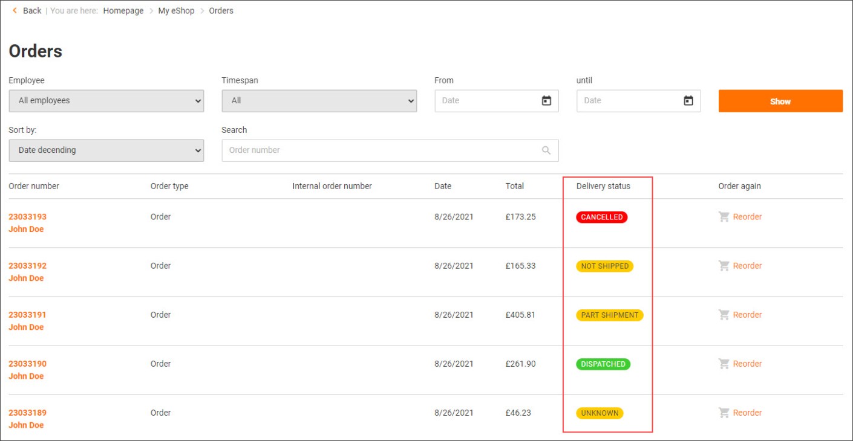Click the Back link at top
This screenshot has height=441, width=853.
point(31,11)
